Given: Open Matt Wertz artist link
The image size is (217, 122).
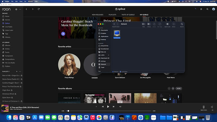Looking at the screenshot, I should point(171,78).
